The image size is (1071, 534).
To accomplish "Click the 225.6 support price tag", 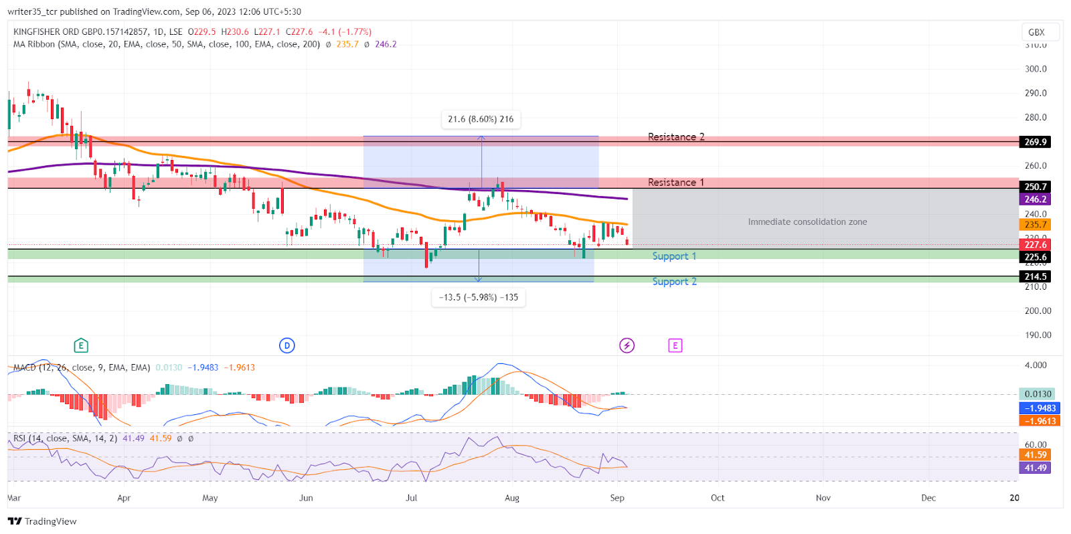I will (x=1035, y=257).
